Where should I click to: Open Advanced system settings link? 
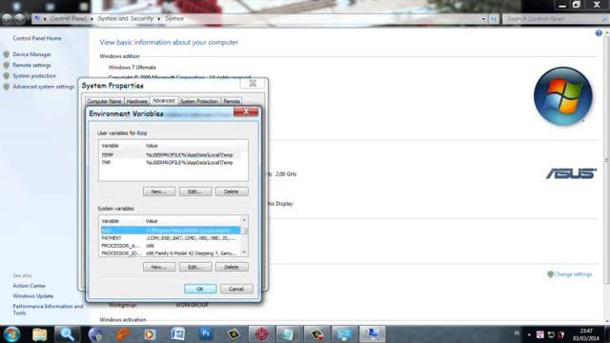(x=43, y=87)
